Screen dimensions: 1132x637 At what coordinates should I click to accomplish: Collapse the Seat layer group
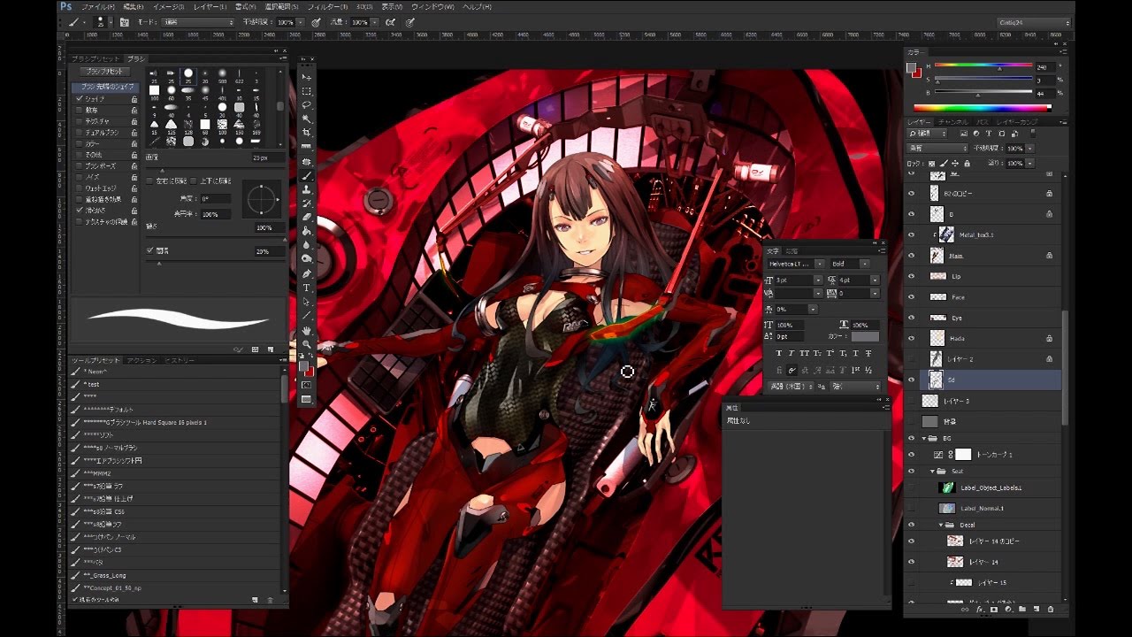point(932,472)
